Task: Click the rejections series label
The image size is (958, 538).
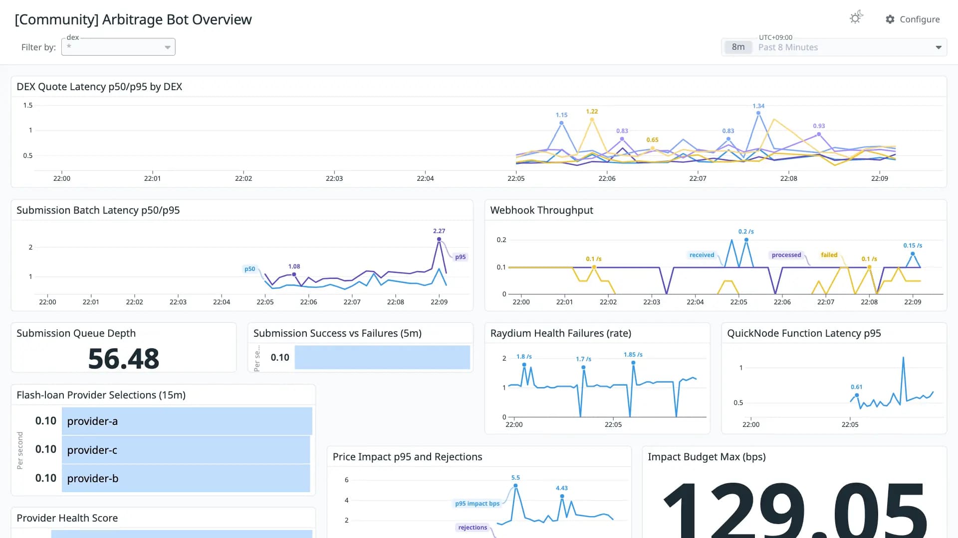Action: (473, 528)
